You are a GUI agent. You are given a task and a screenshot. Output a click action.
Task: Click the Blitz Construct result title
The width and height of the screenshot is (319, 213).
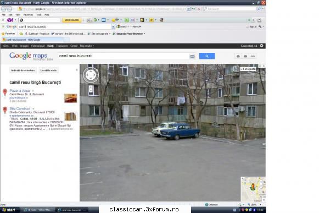(20, 108)
